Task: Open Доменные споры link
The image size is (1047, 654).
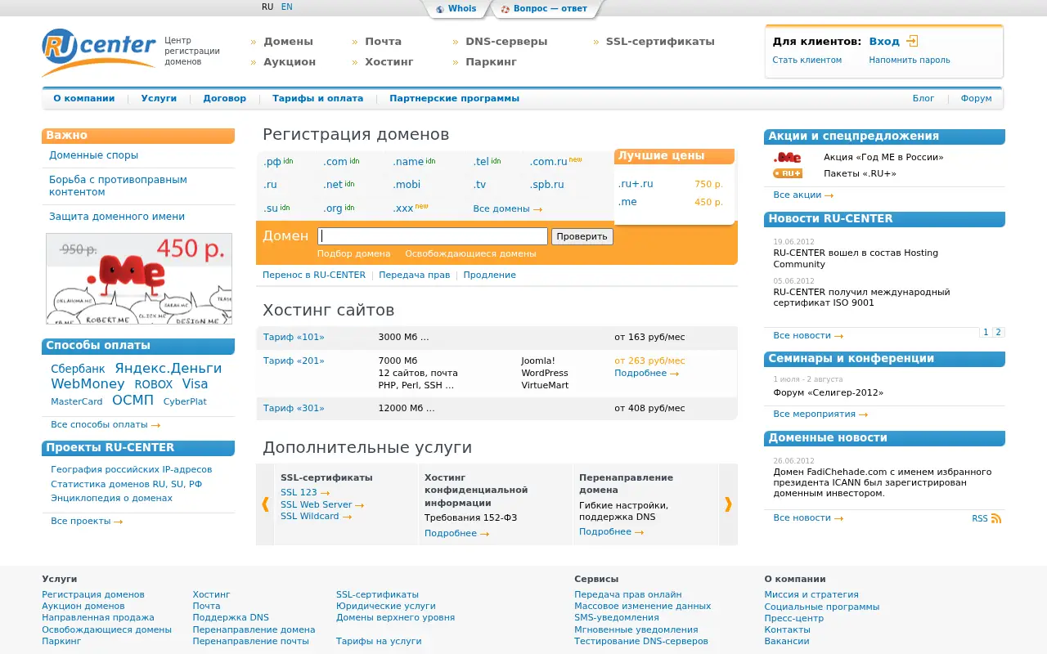Action: (x=93, y=155)
